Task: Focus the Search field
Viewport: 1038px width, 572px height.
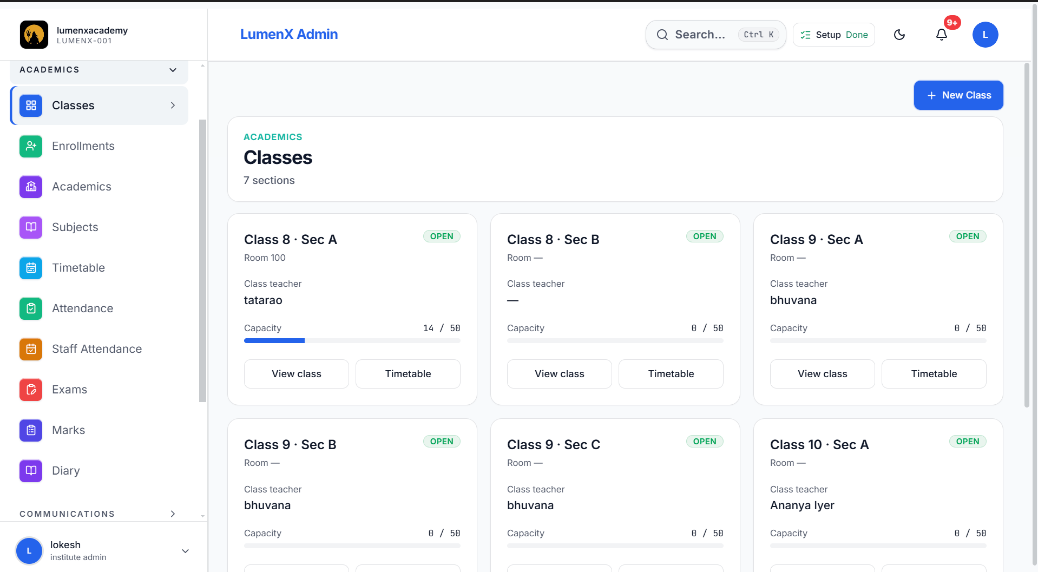Action: [x=715, y=35]
